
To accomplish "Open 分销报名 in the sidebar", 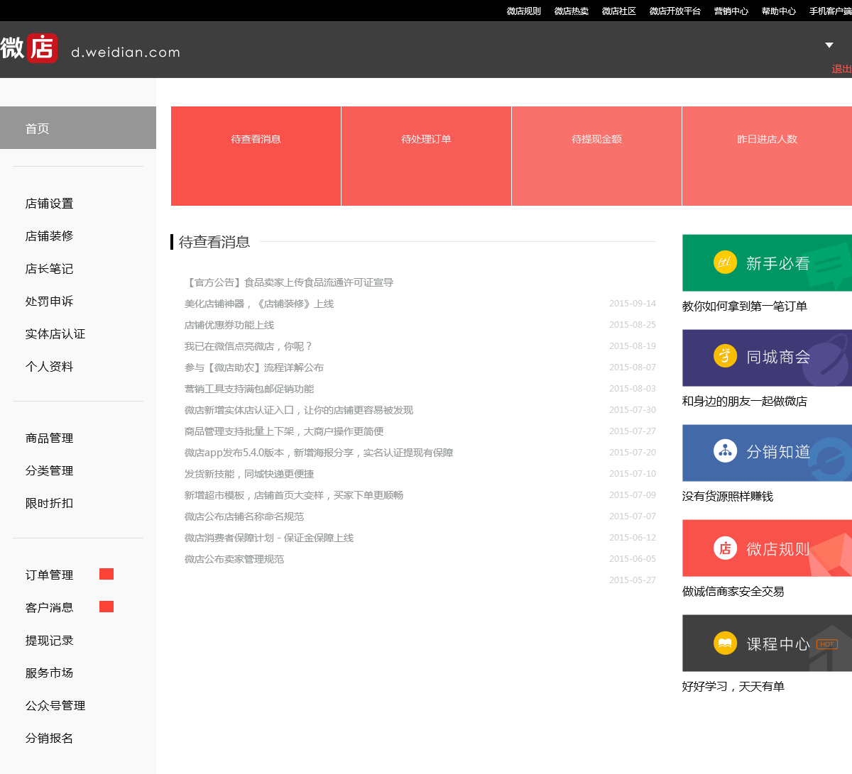I will 50,739.
